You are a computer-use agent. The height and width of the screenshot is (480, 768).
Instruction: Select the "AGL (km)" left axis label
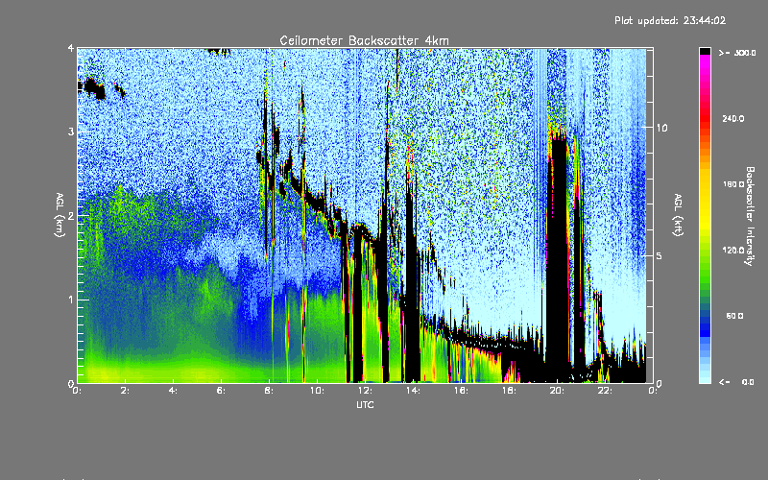[60, 215]
